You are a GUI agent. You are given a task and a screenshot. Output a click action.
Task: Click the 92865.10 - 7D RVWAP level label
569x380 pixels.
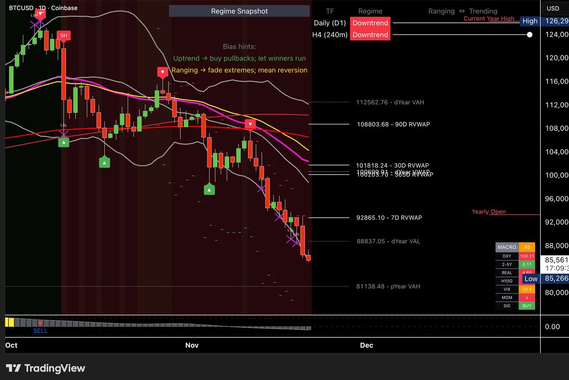(389, 218)
